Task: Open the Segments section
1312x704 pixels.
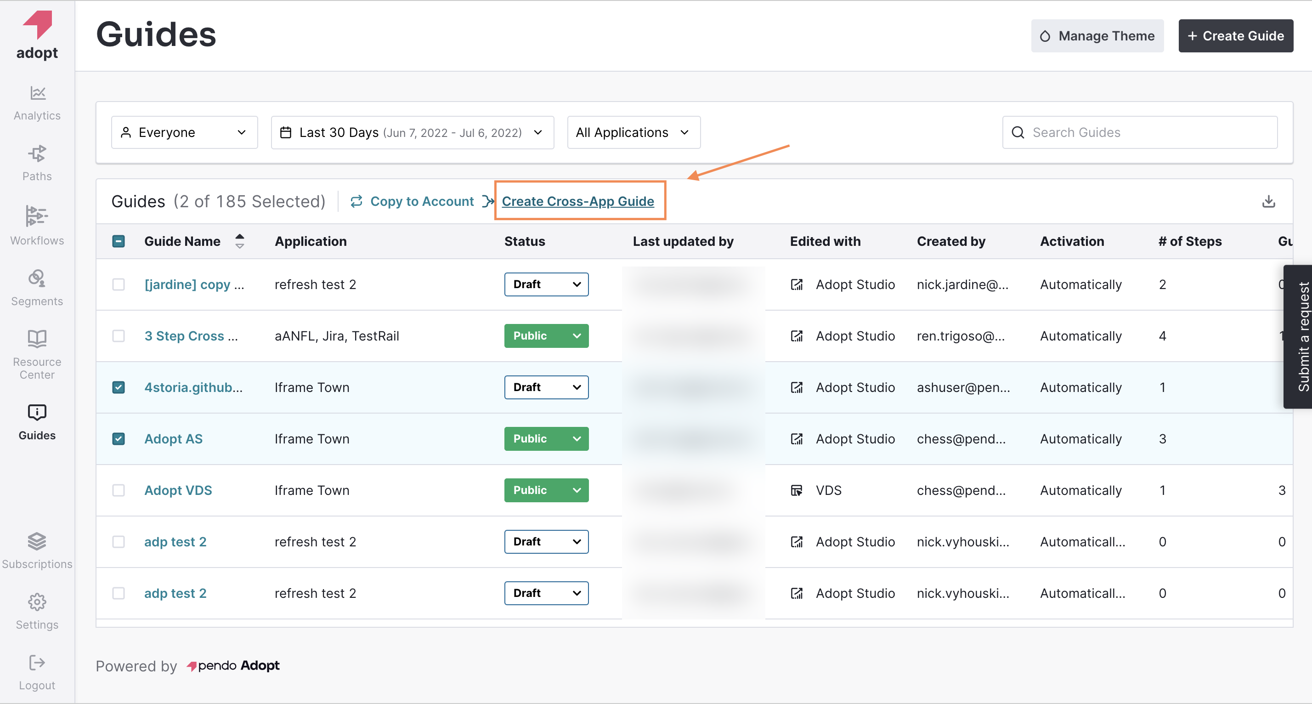Action: point(37,288)
